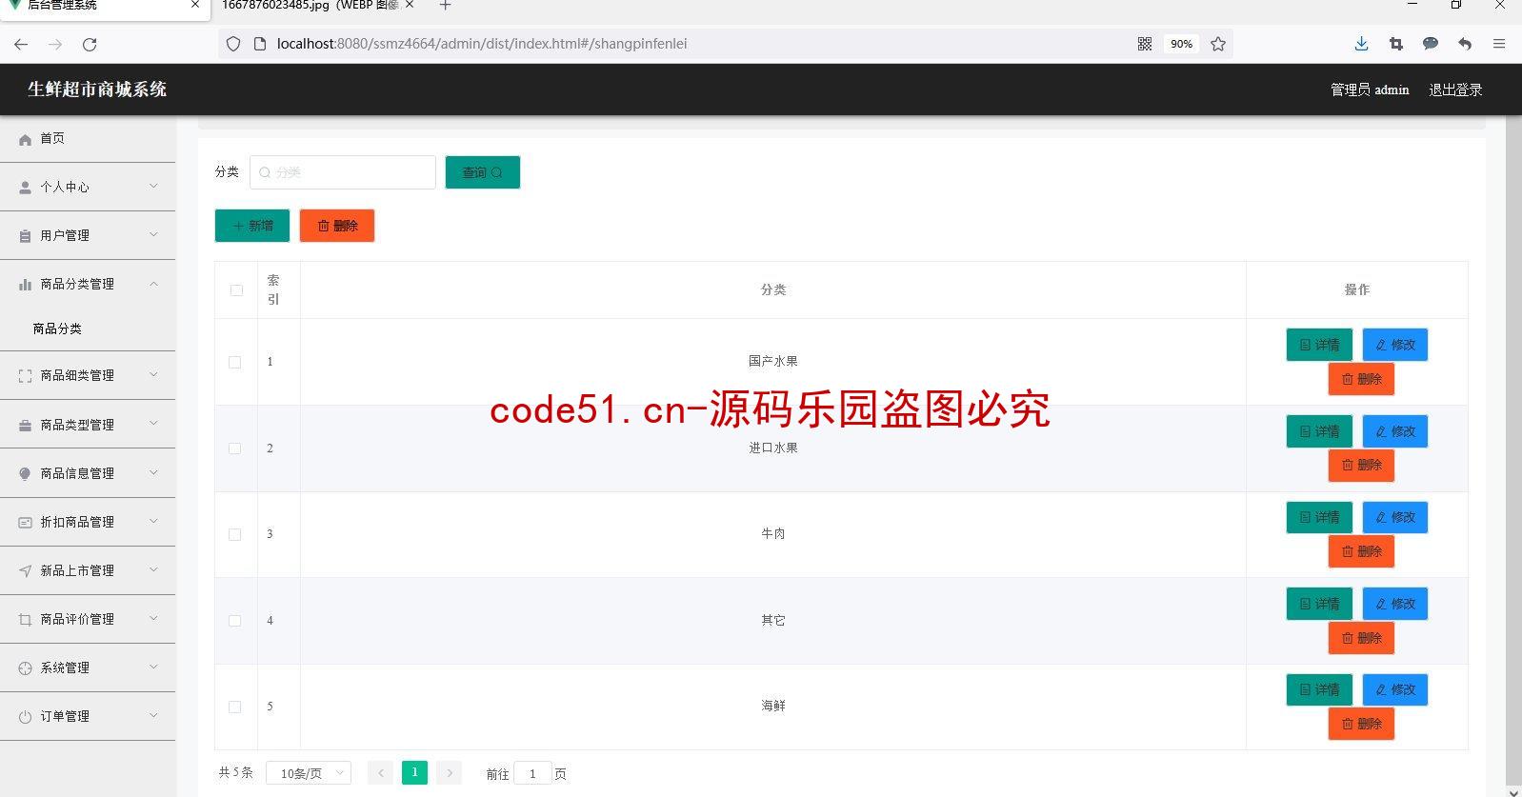Click 修改 for 进口水果 row
Image resolution: width=1522 pixels, height=797 pixels.
point(1395,431)
